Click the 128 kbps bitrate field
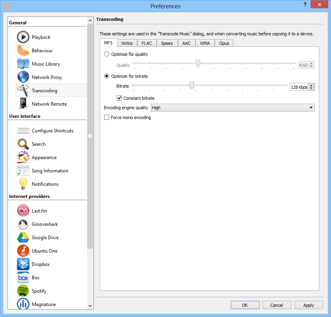Image resolution: width=331 pixels, height=317 pixels. (299, 87)
